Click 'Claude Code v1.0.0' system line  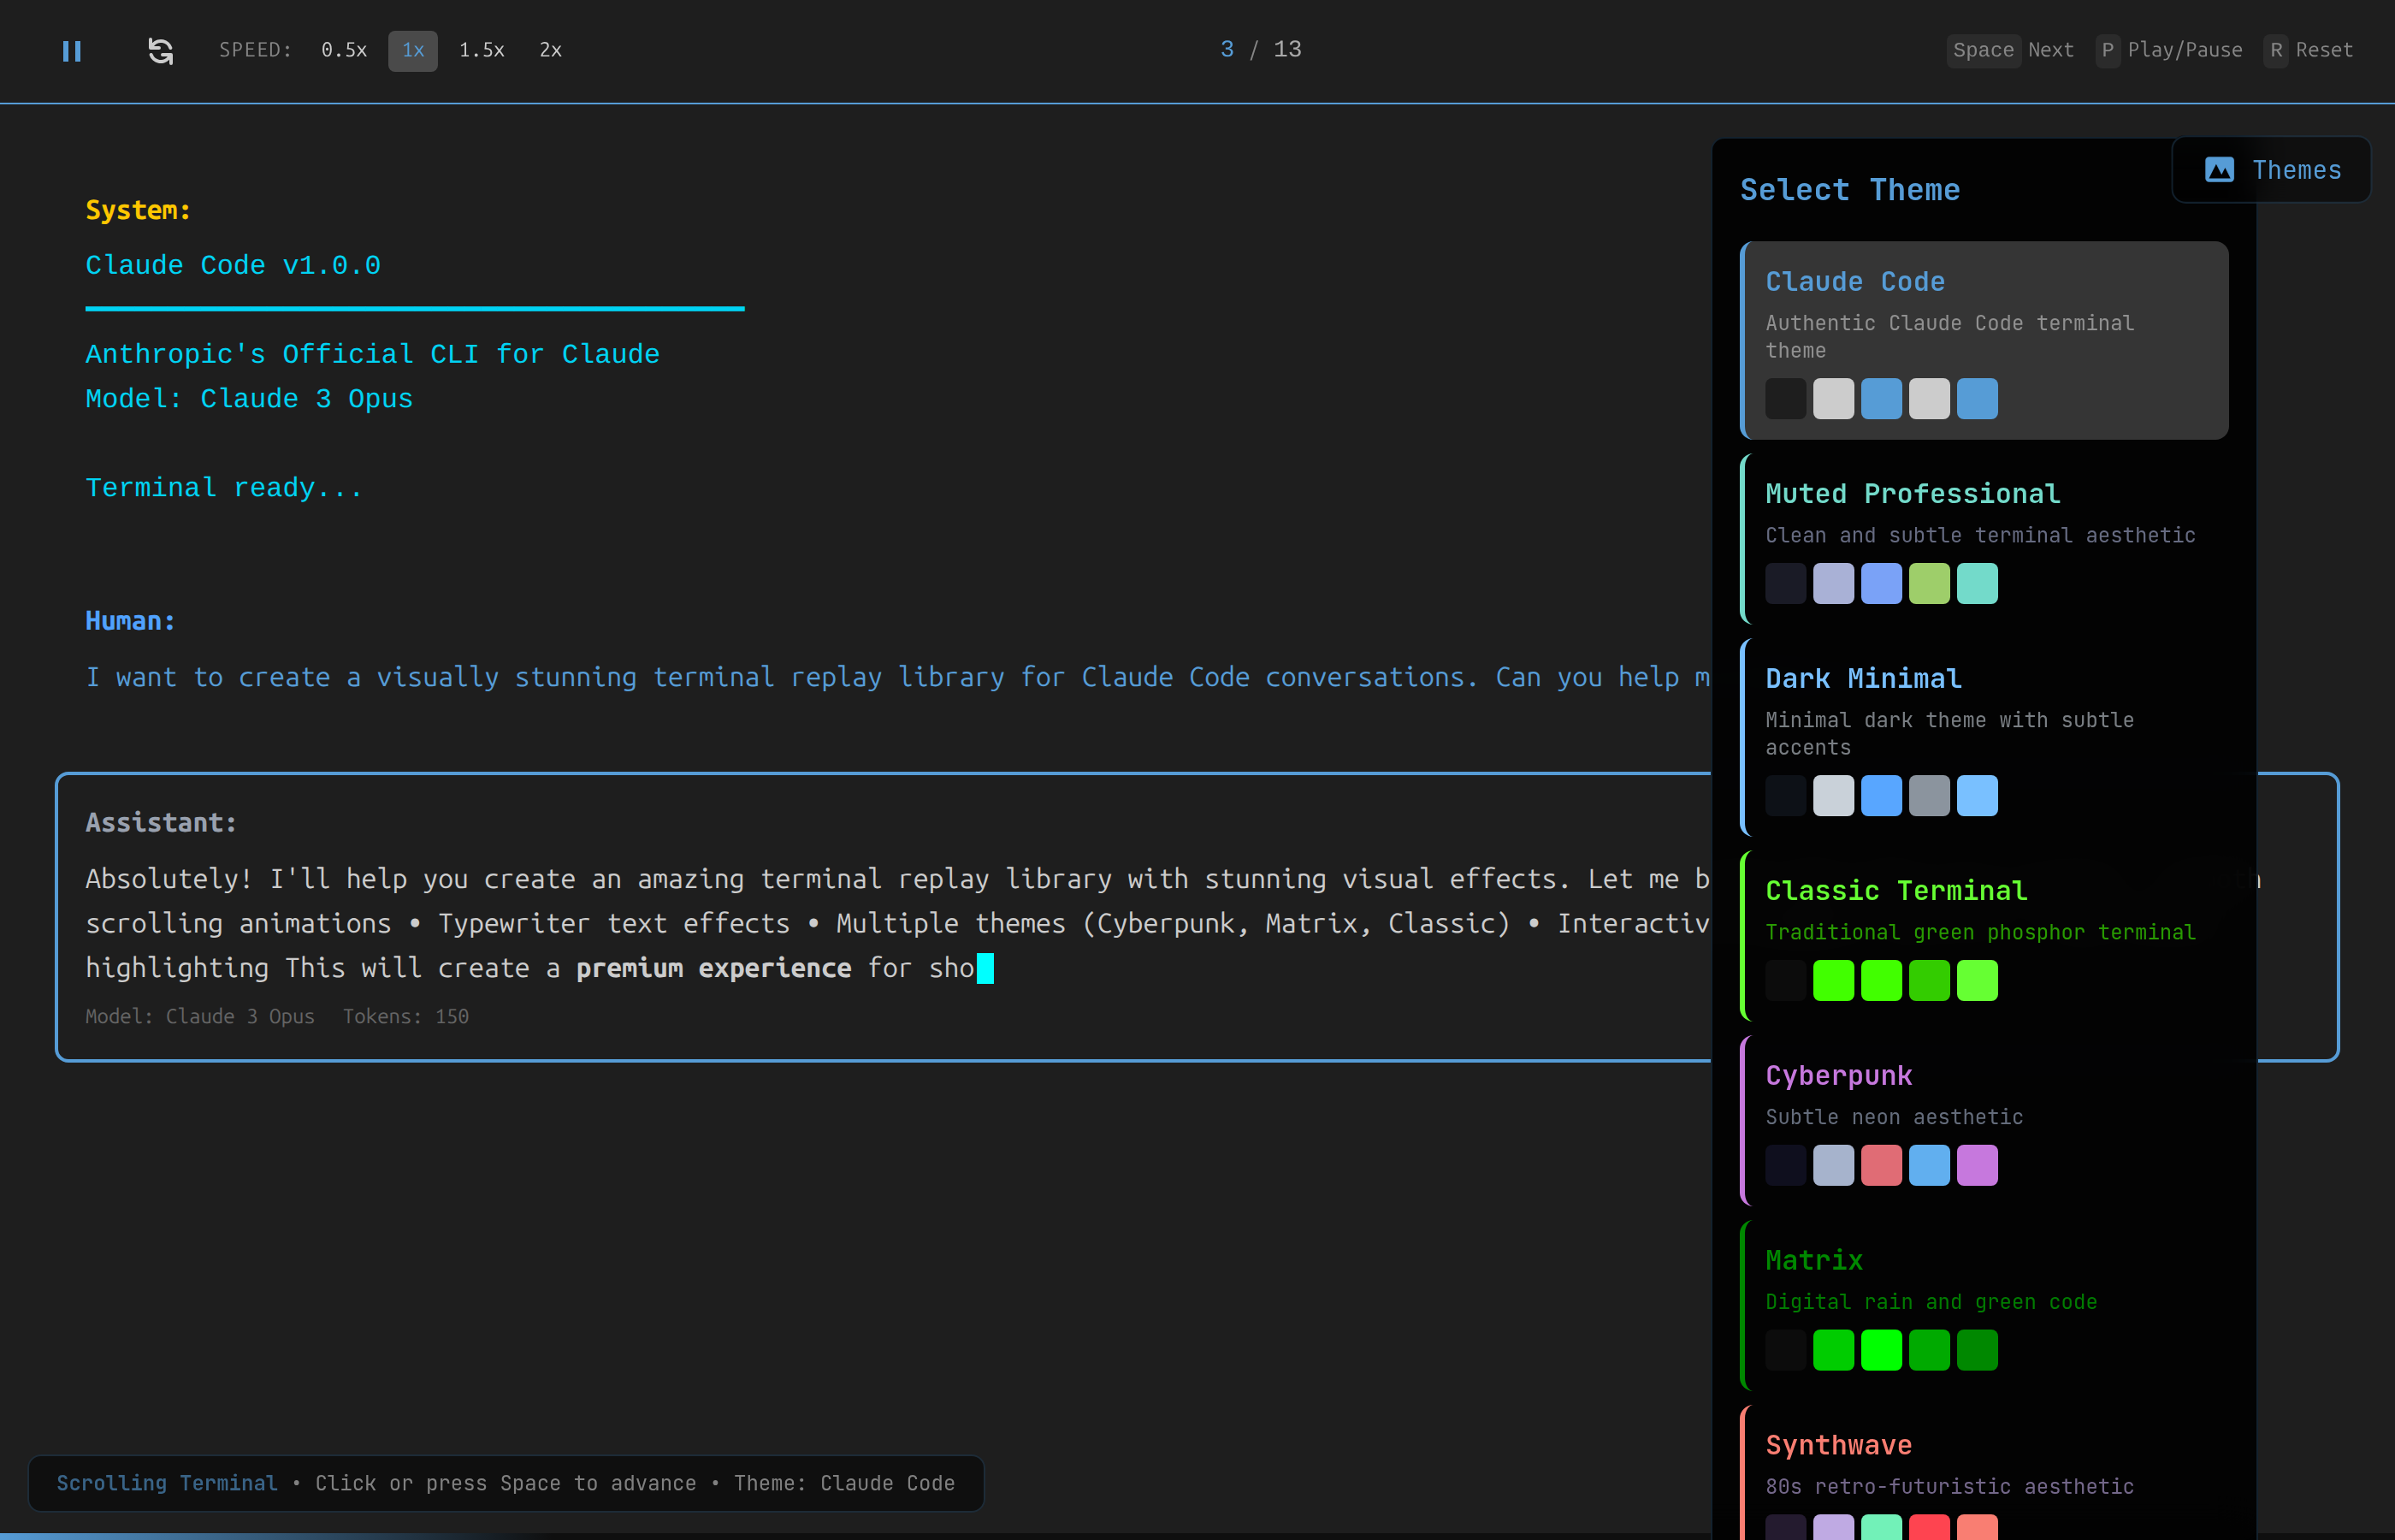[233, 266]
